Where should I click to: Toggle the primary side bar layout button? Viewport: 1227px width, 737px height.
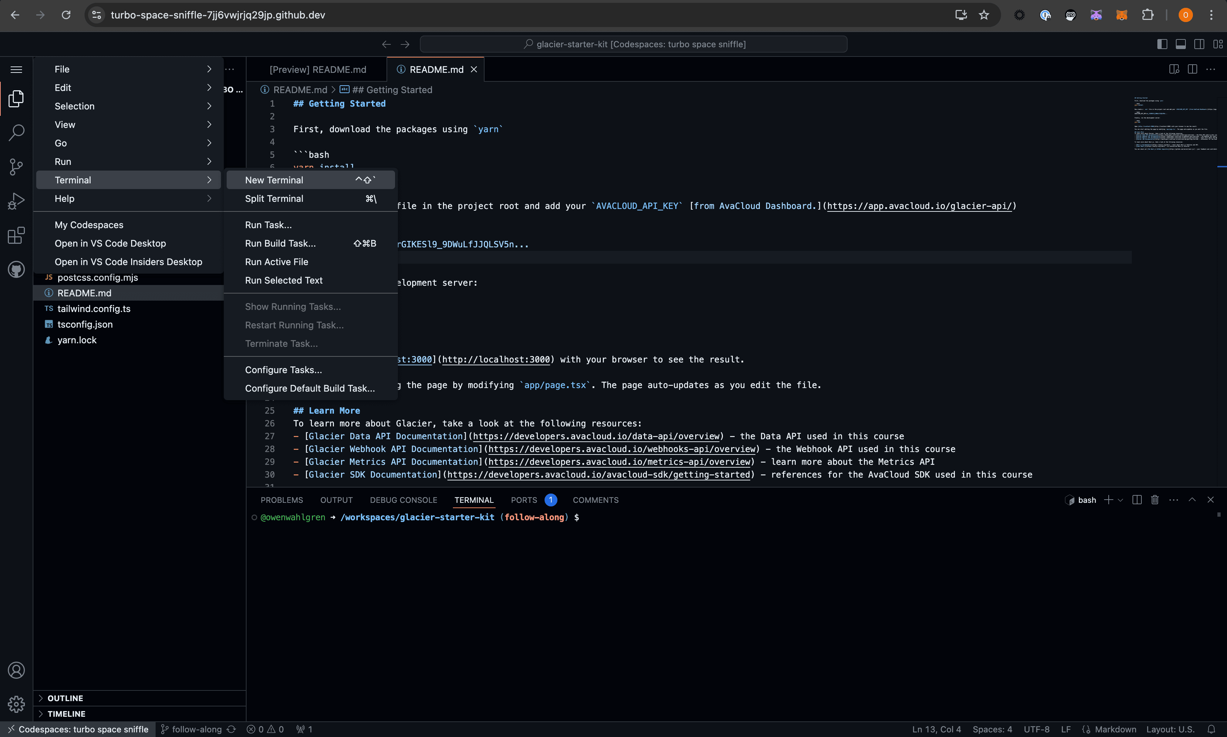click(1162, 44)
